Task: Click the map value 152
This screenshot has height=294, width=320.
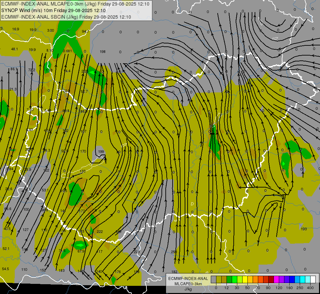Action: tap(43, 270)
